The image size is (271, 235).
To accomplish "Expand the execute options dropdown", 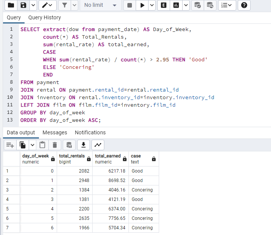I will (152, 5).
